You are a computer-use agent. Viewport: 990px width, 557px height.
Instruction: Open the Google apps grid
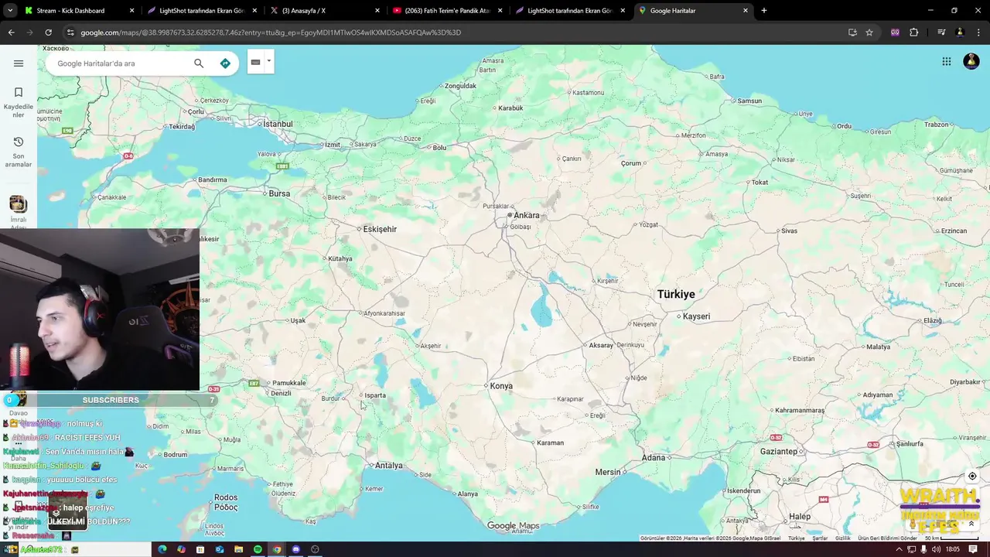[947, 62]
